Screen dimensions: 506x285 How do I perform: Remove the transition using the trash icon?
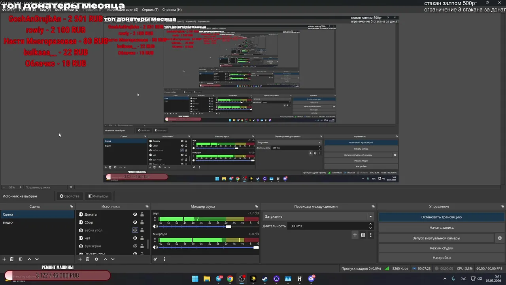[363, 235]
